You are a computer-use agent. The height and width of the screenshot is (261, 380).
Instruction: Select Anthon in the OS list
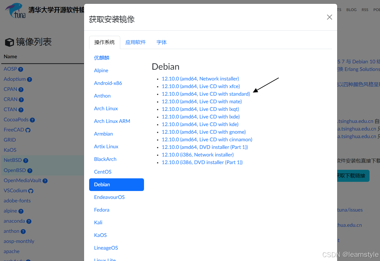pyautogui.click(x=102, y=96)
